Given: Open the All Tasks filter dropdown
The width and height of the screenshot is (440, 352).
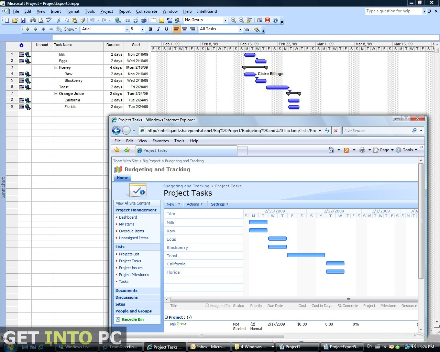Looking at the screenshot, I should (x=240, y=29).
